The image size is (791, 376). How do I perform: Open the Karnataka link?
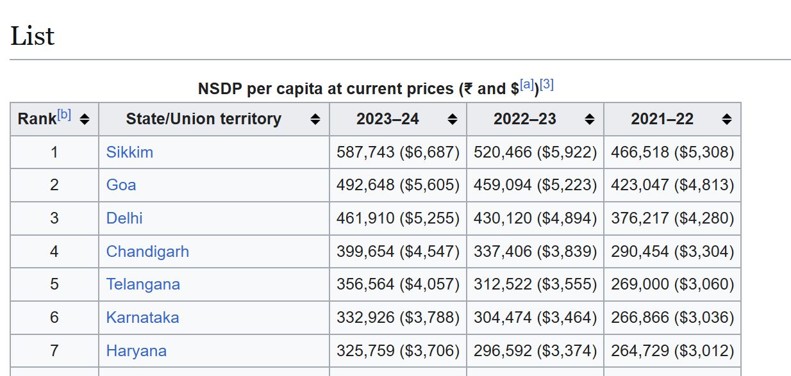coord(142,318)
